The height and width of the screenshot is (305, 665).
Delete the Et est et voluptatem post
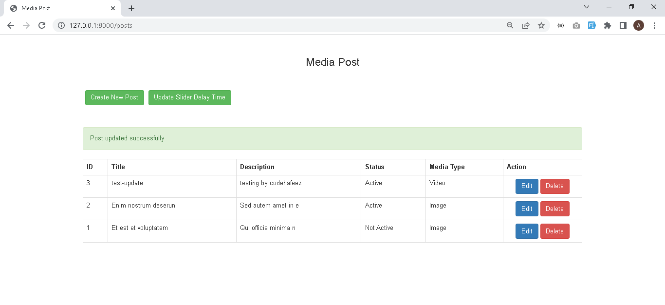[x=554, y=231]
